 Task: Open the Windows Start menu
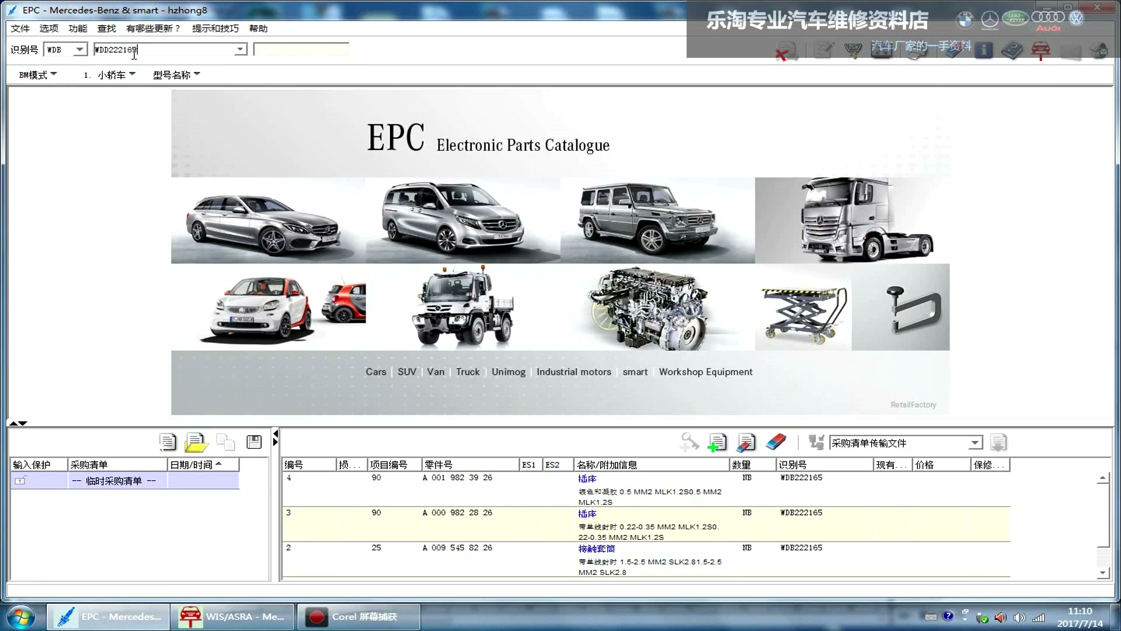point(21,617)
